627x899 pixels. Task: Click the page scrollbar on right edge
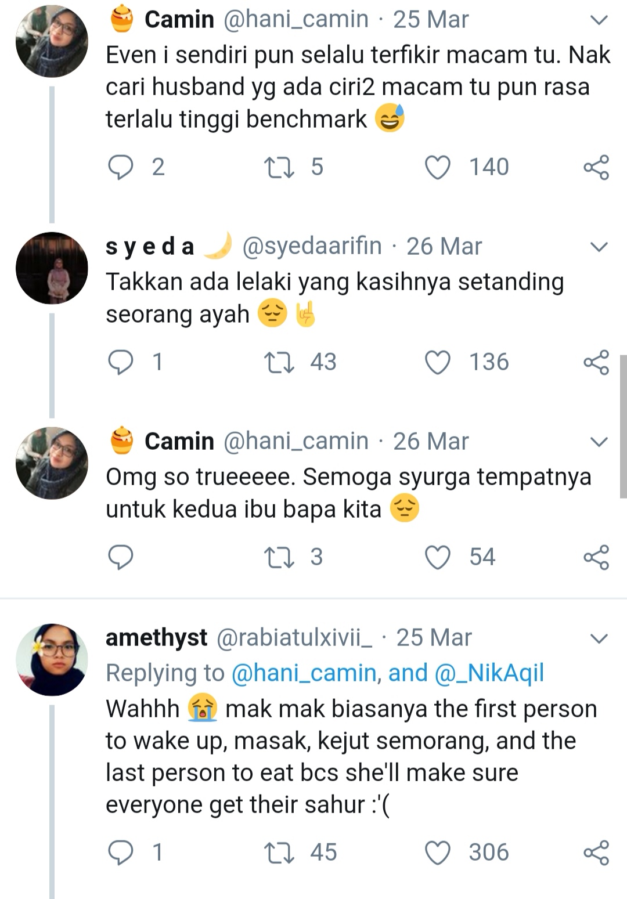[x=624, y=427]
